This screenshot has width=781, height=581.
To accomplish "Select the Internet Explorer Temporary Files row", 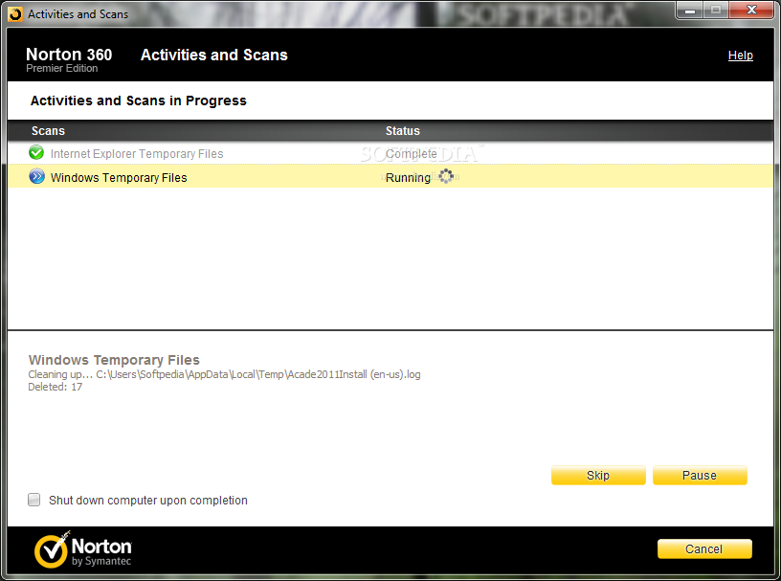I will [x=390, y=153].
